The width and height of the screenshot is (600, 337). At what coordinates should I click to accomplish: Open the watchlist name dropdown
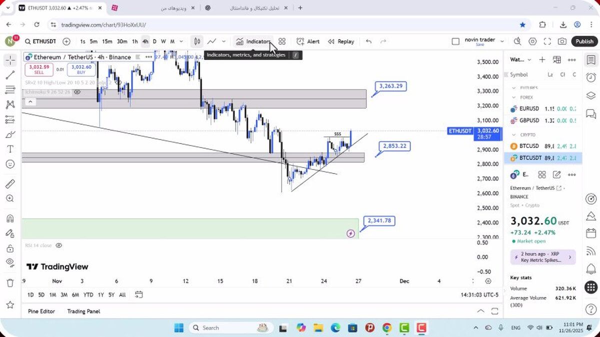(x=520, y=59)
